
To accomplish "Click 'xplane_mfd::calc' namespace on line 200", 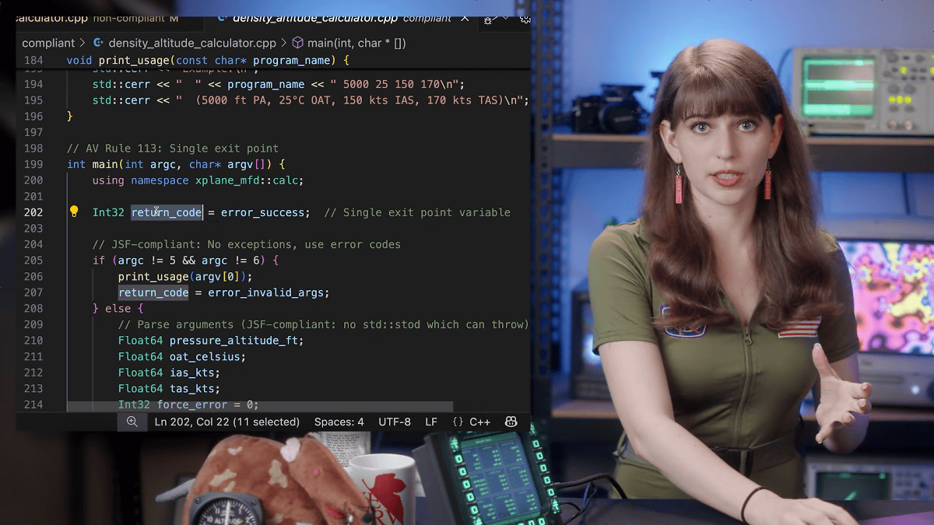I will coord(246,180).
